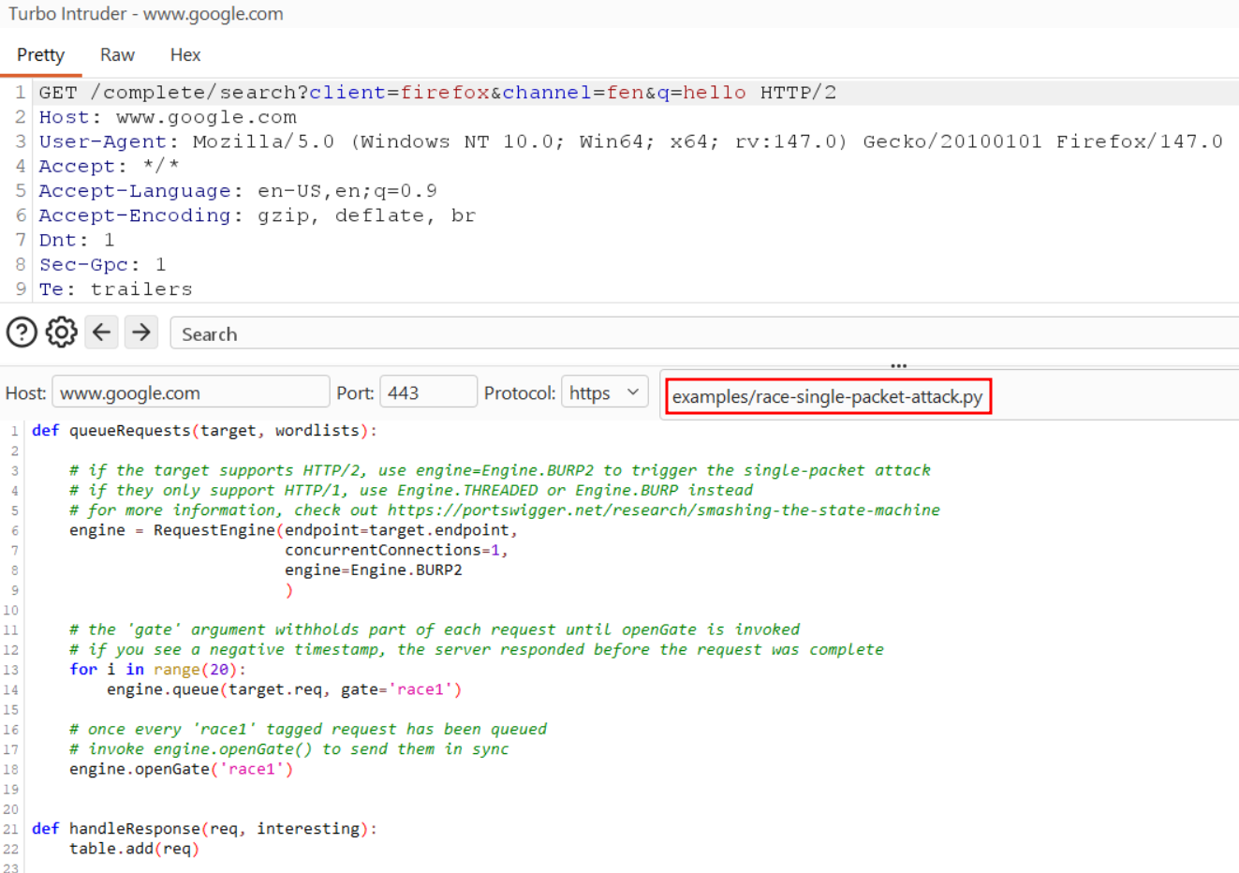Switch to the Raw tab
The image size is (1239, 873).
click(x=117, y=55)
